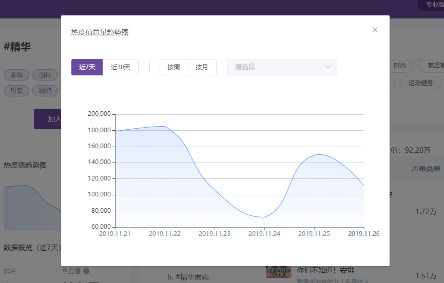Screen dimensions: 444x283
Task: Select the 减肥 category tag
Action: coord(45,91)
